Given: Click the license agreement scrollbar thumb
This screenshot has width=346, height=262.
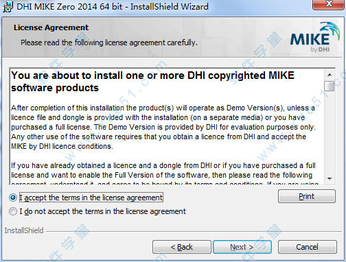Looking at the screenshot, I should click(x=330, y=86).
